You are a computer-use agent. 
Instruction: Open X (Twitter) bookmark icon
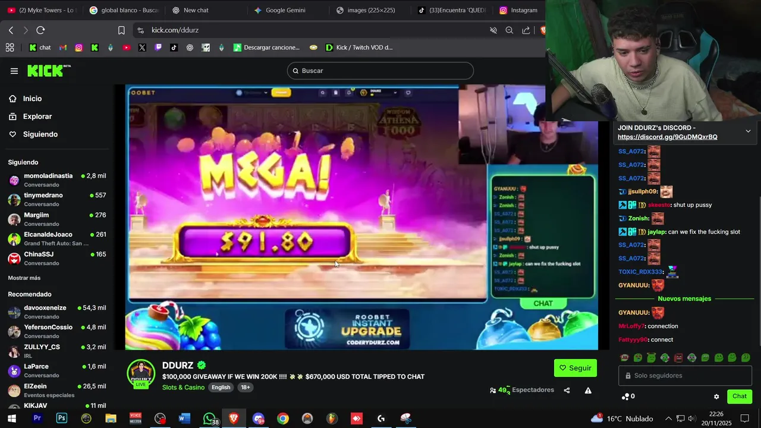[x=142, y=48]
